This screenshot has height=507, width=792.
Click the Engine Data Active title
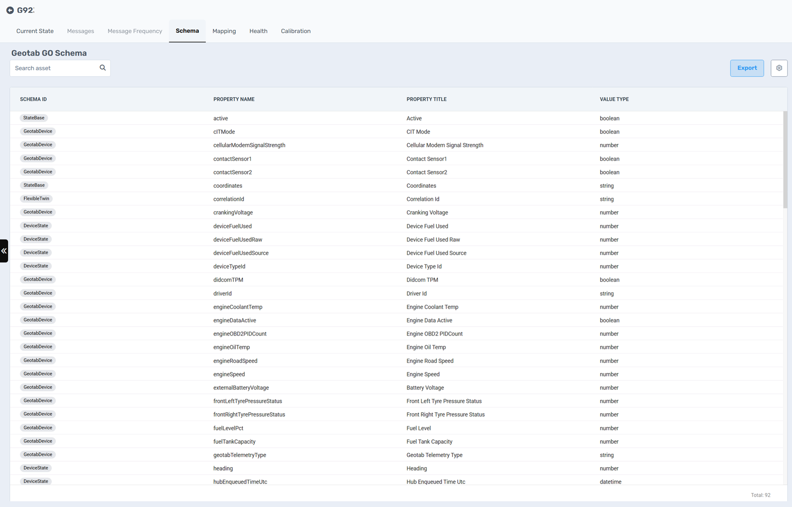click(429, 321)
